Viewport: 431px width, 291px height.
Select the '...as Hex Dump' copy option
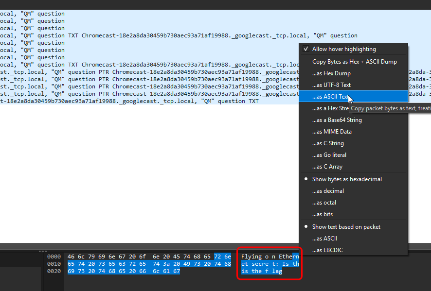(x=331, y=73)
